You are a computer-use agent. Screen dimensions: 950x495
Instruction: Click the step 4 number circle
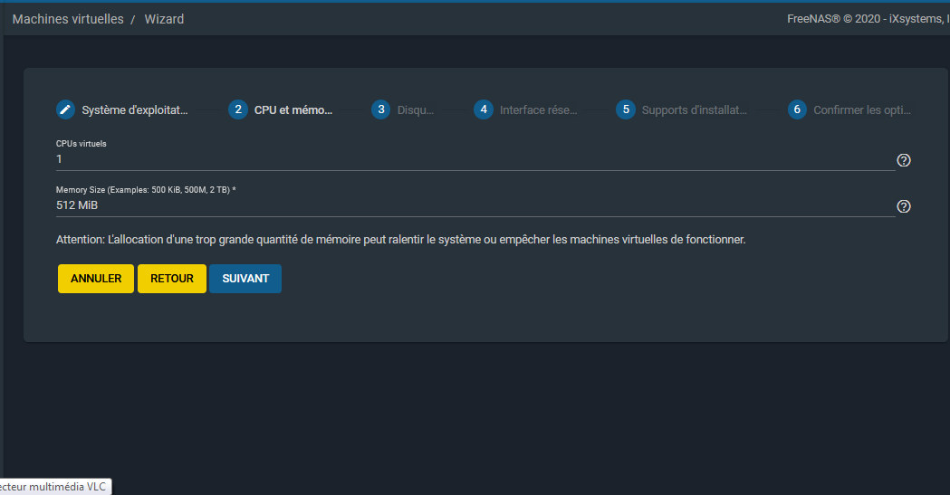484,109
